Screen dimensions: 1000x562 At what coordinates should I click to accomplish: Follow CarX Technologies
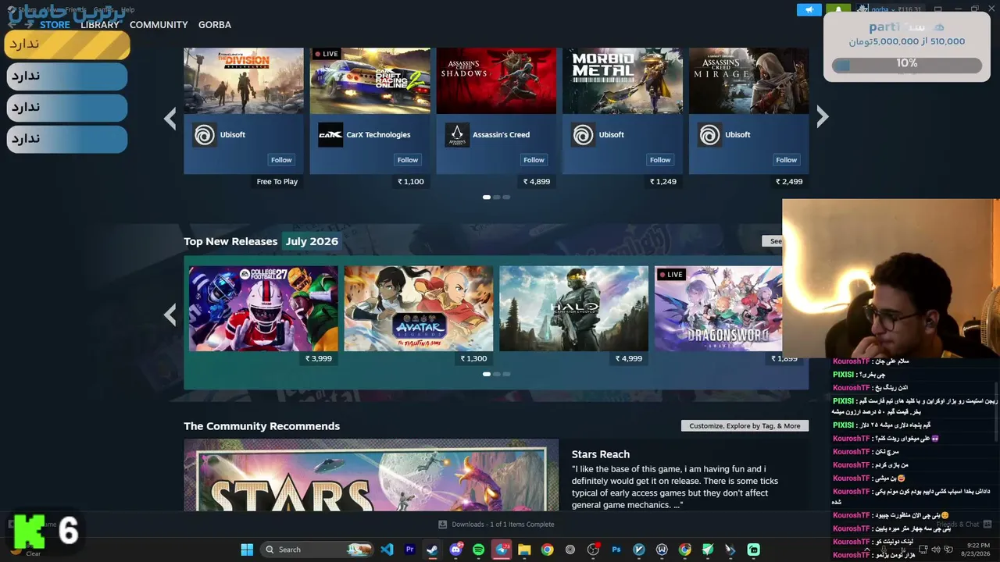tap(408, 160)
